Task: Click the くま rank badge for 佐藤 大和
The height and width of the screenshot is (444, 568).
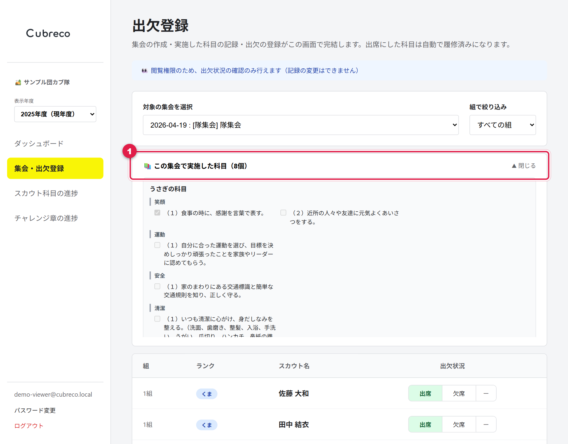Action: pos(207,394)
